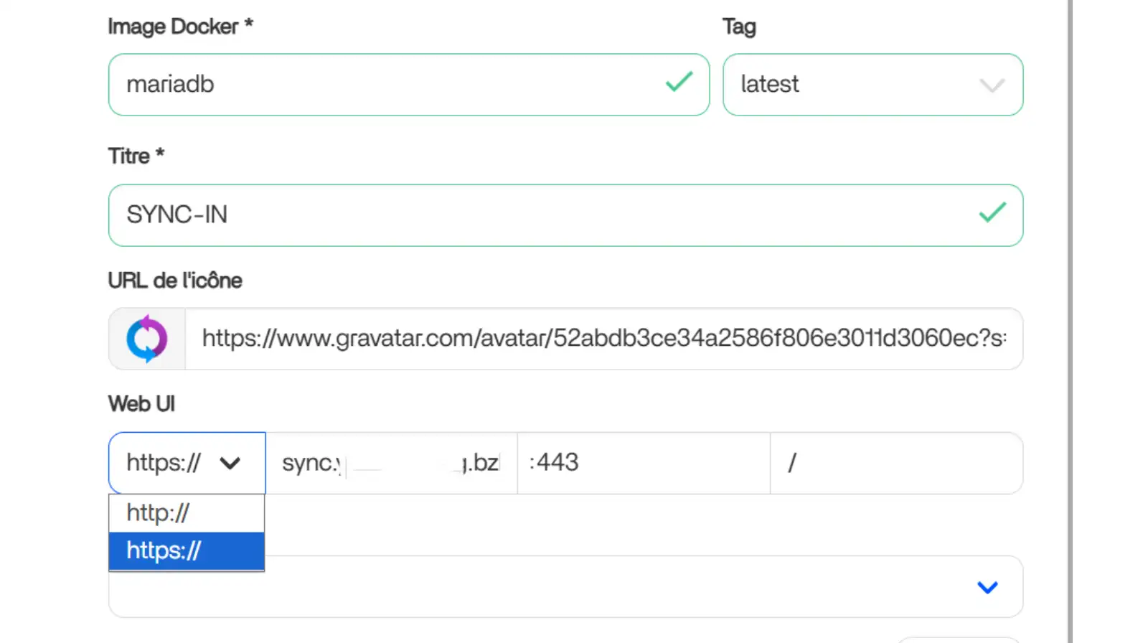
Task: Click the green checkmark in Titre field
Action: pos(992,212)
